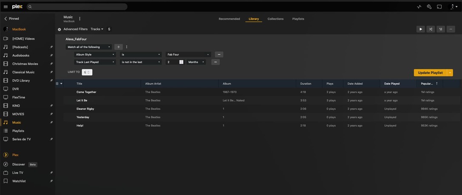Shuffle the filtered tracks
The image size is (462, 195).
431,29
